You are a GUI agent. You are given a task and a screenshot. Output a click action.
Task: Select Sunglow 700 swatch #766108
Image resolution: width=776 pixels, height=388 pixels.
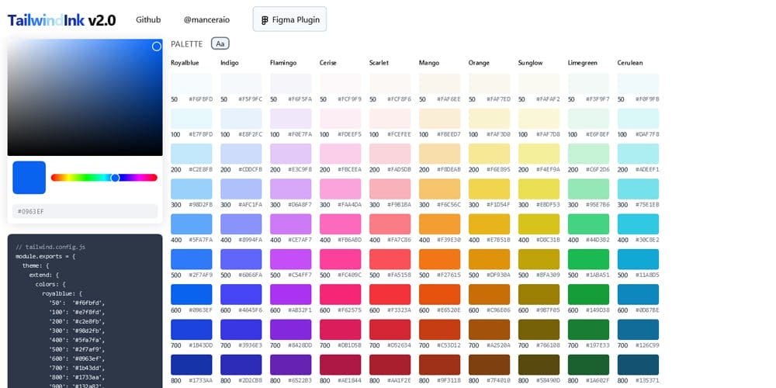coord(539,330)
